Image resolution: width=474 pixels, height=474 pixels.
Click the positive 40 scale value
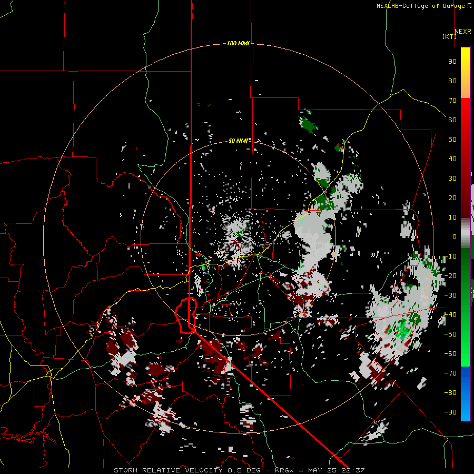coord(452,159)
